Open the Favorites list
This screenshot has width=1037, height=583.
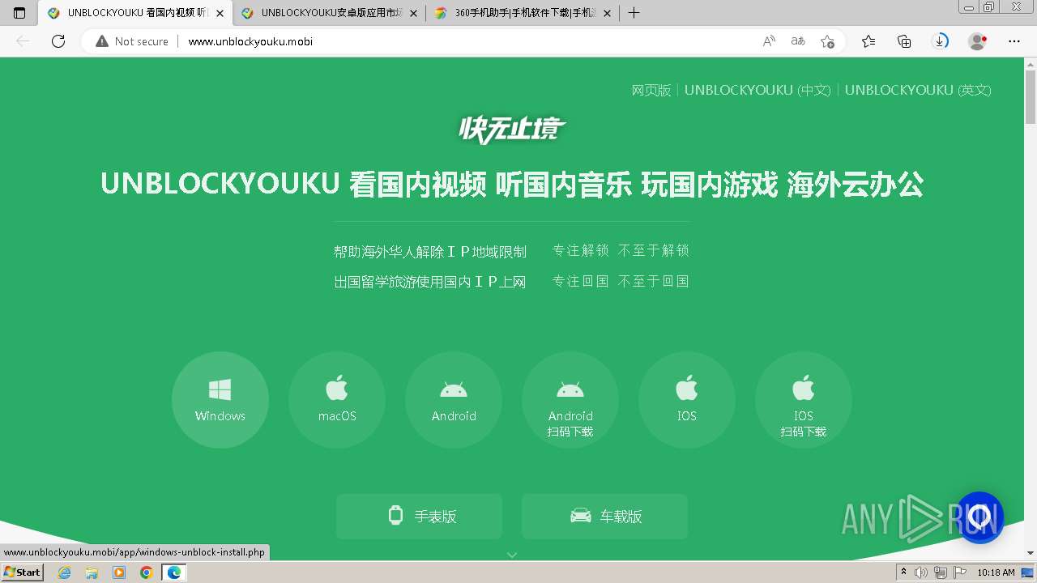tap(868, 41)
